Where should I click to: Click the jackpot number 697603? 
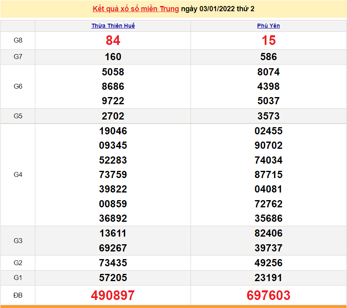[269, 295]
